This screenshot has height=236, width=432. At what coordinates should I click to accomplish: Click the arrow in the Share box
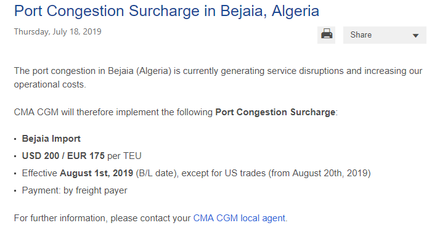415,36
